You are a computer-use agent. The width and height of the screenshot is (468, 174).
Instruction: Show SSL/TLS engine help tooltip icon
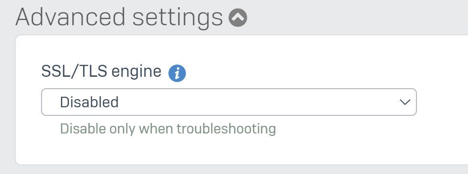coord(177,73)
